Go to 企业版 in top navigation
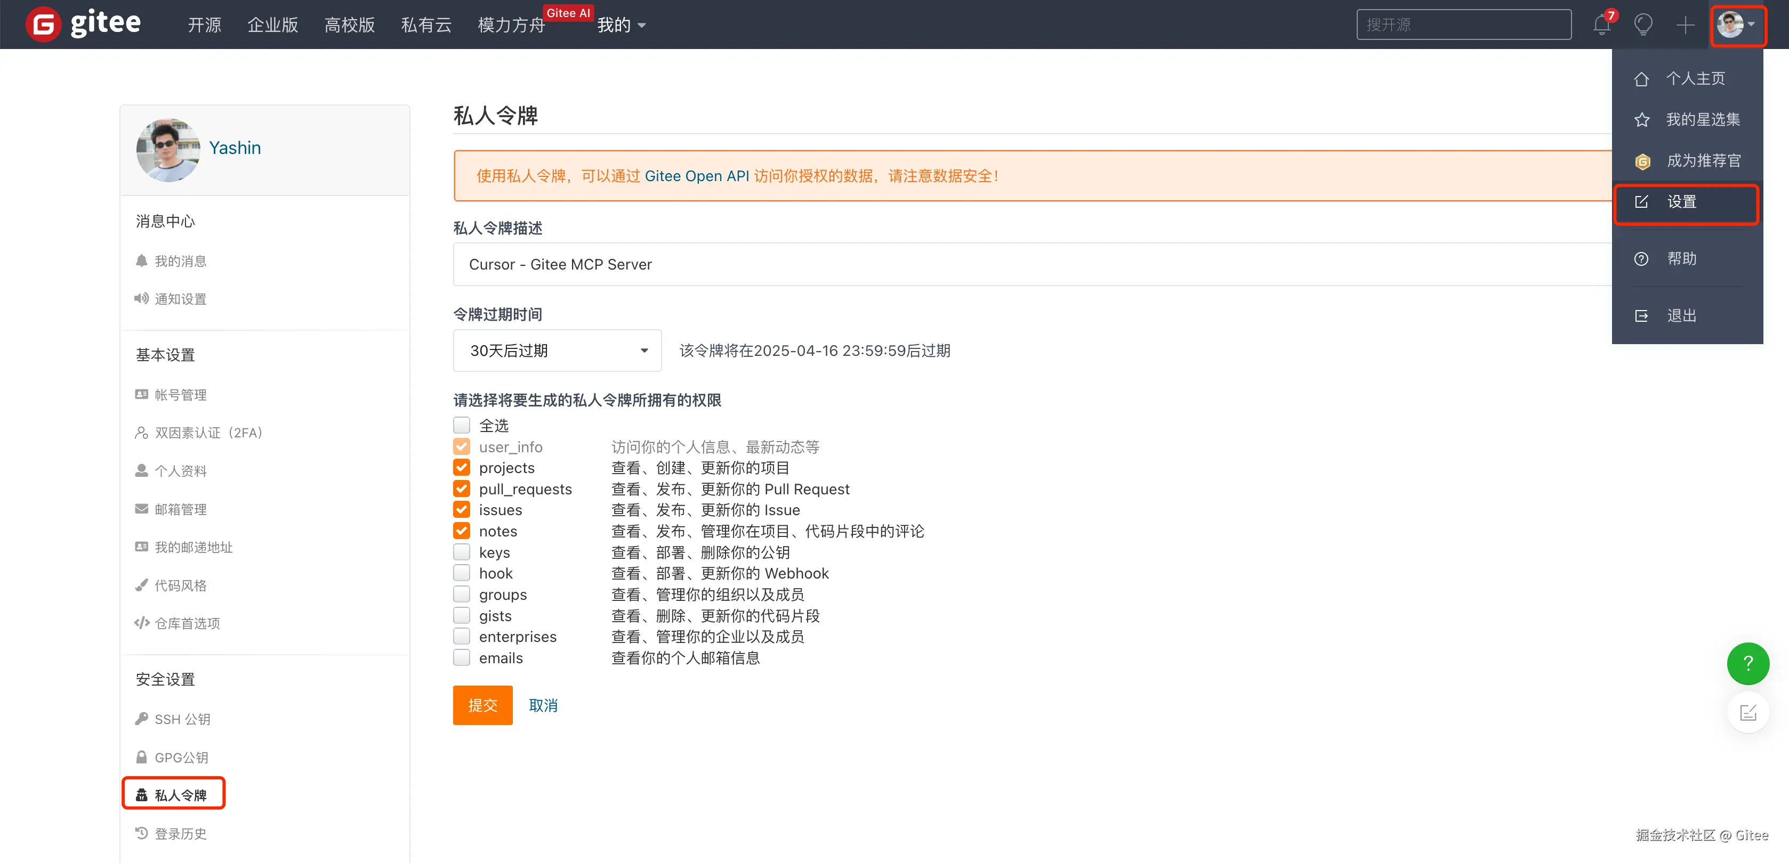The image size is (1789, 863). click(273, 25)
